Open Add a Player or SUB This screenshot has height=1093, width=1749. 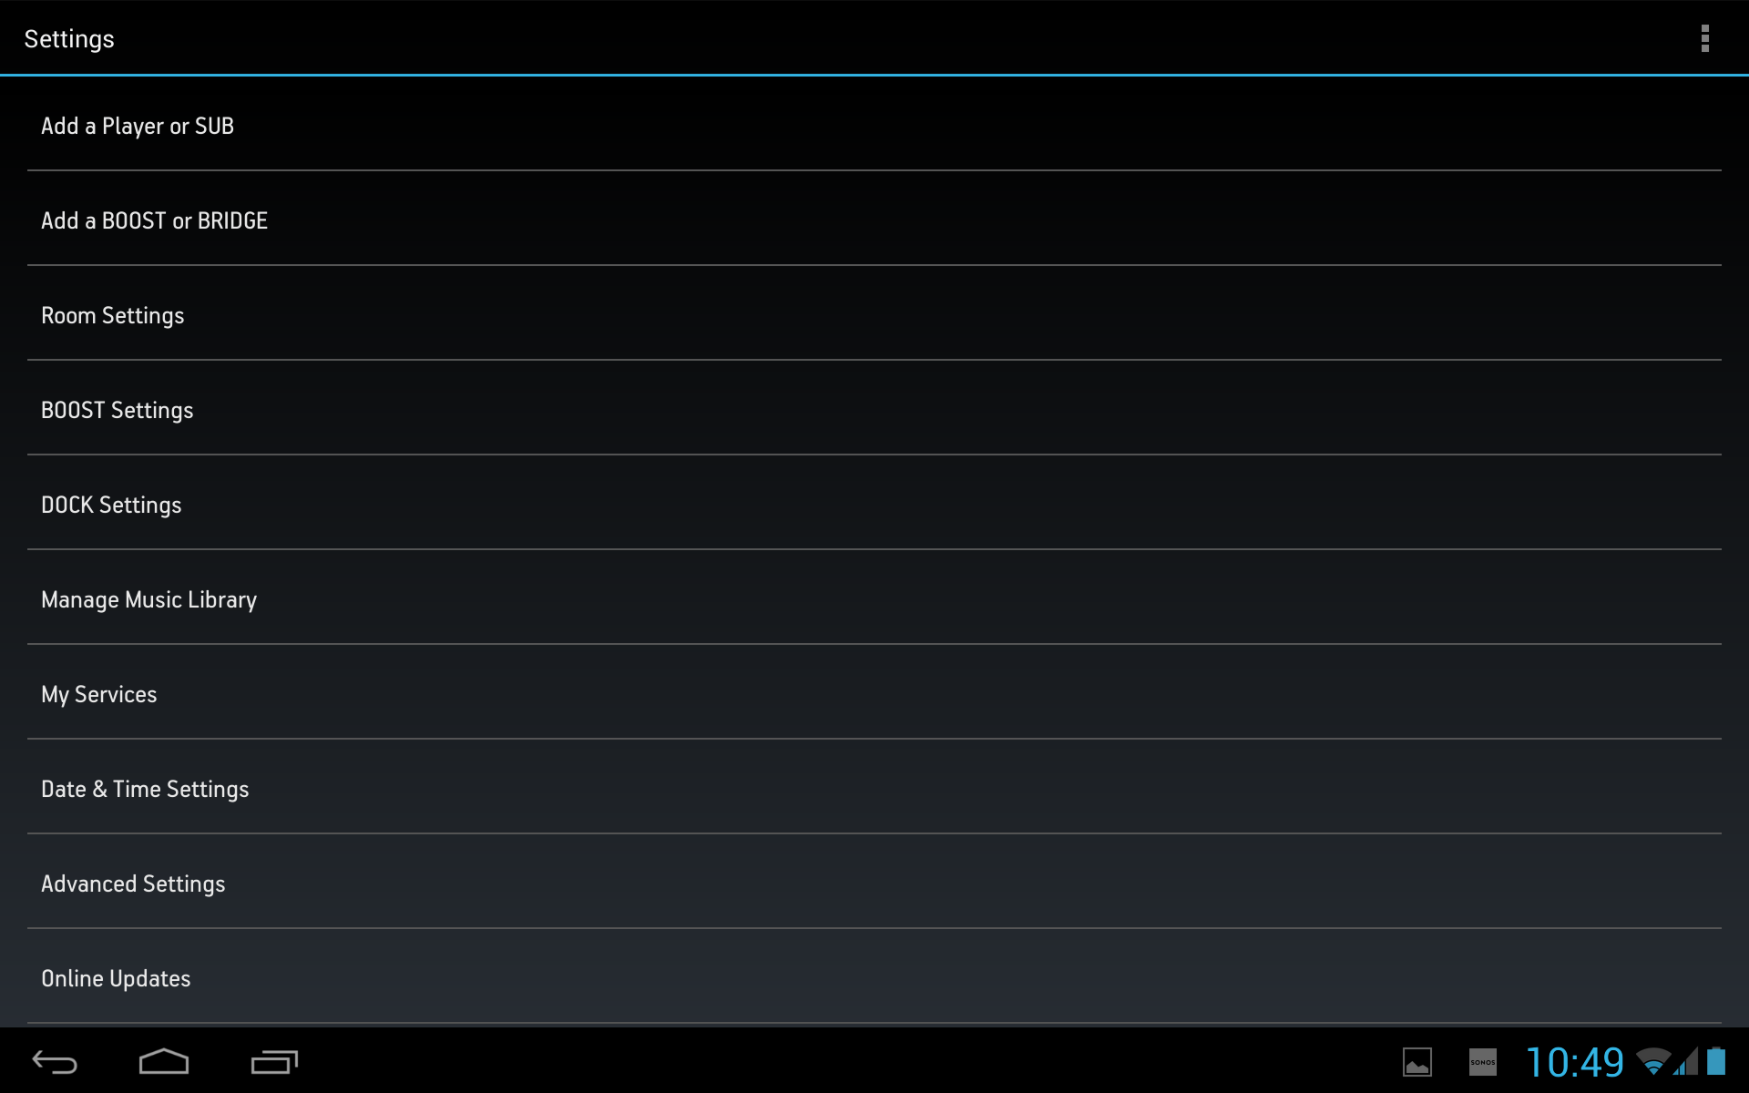click(874, 124)
